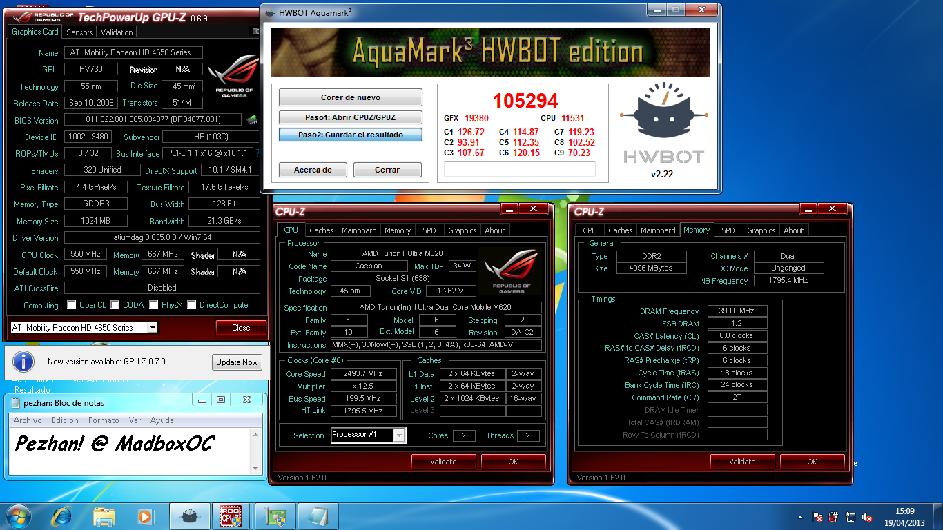Viewport: 943px width, 530px height.
Task: Toggle the CUDA checkbox
Action: point(115,305)
